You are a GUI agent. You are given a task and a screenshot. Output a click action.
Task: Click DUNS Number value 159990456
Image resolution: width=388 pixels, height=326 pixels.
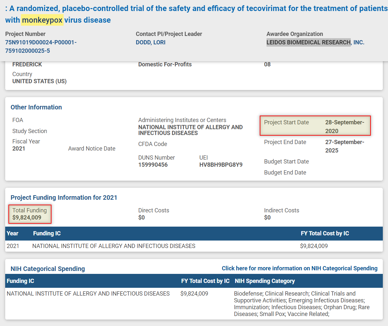[x=153, y=165]
